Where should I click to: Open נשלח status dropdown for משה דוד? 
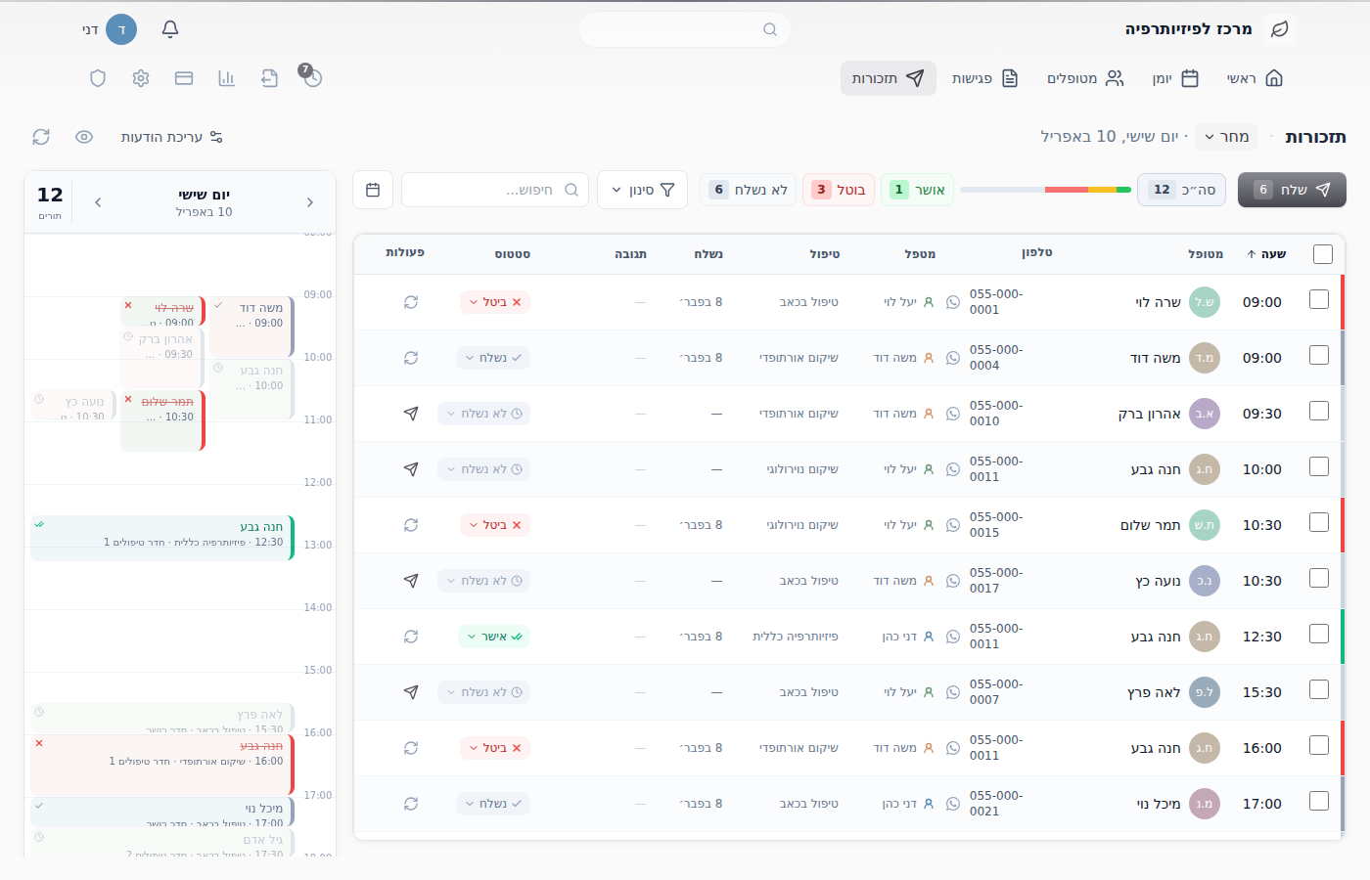point(493,358)
